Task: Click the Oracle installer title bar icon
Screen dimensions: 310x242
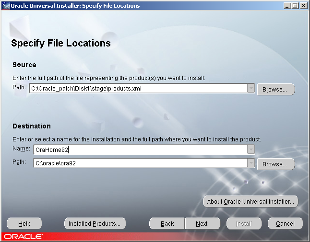Action: (x=6, y=6)
